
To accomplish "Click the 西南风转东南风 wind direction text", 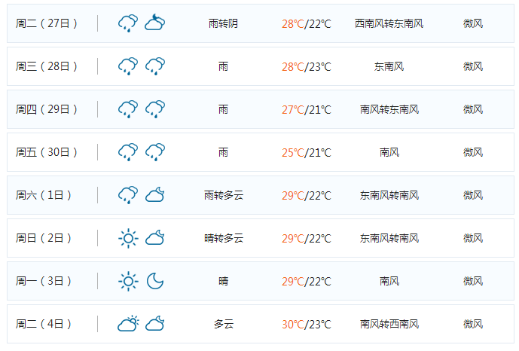I will pos(389,23).
